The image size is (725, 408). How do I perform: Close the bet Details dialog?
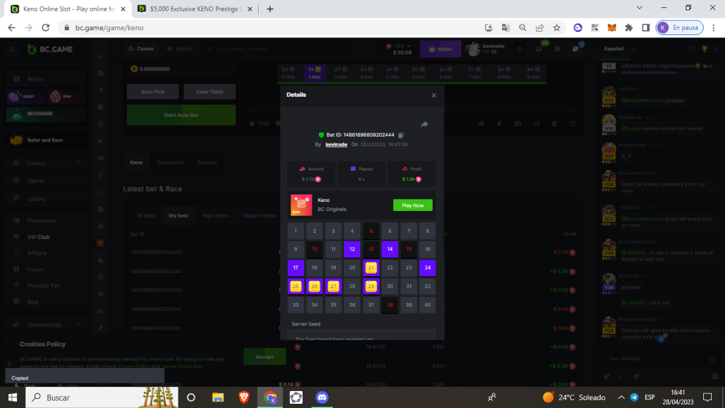[x=433, y=96]
